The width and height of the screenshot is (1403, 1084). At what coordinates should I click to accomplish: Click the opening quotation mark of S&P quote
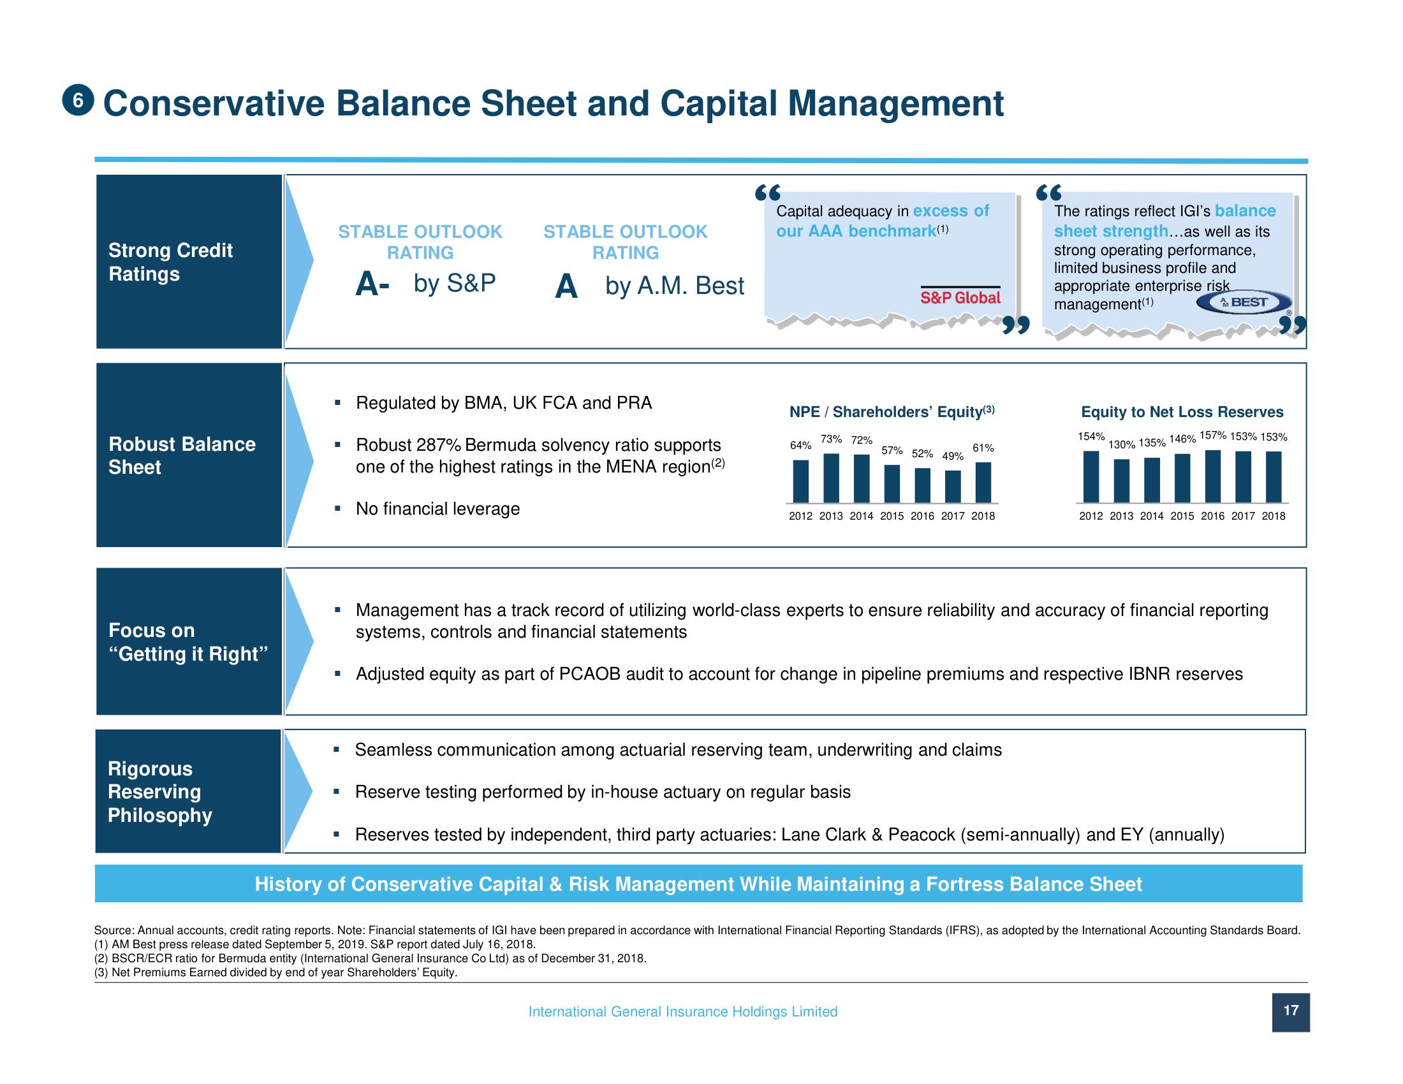click(767, 192)
